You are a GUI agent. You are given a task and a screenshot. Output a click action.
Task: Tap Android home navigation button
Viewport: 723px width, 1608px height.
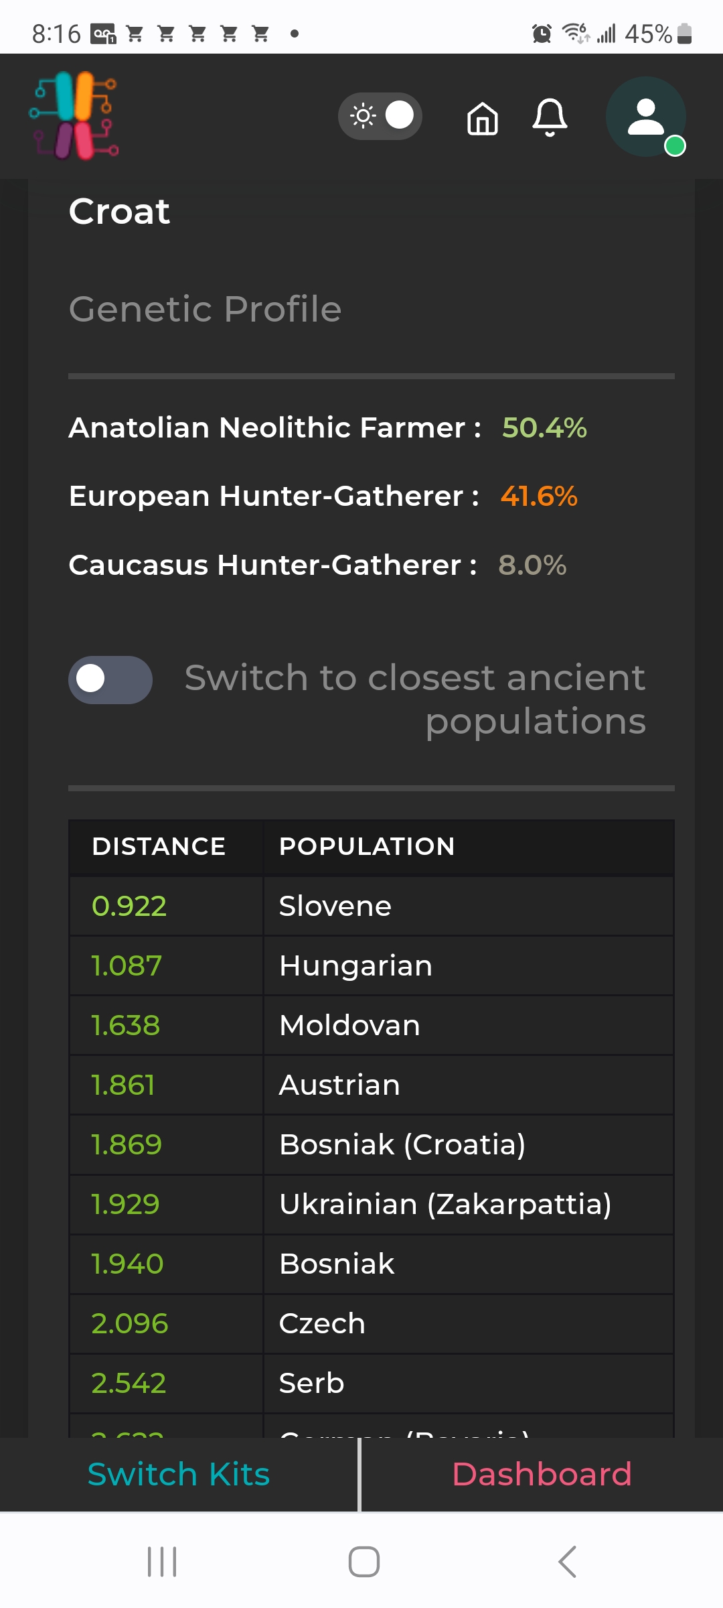[x=364, y=1562]
